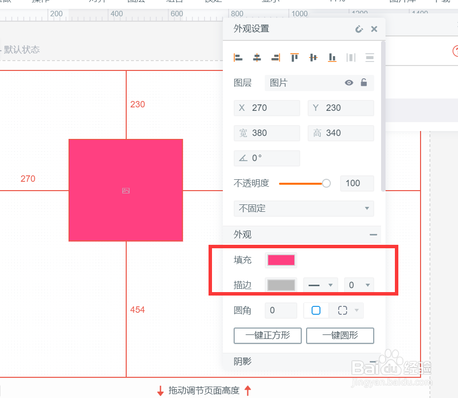Click the 拖动调节页面高度 handle
Viewport: 458px width, 398px height.
tap(204, 391)
